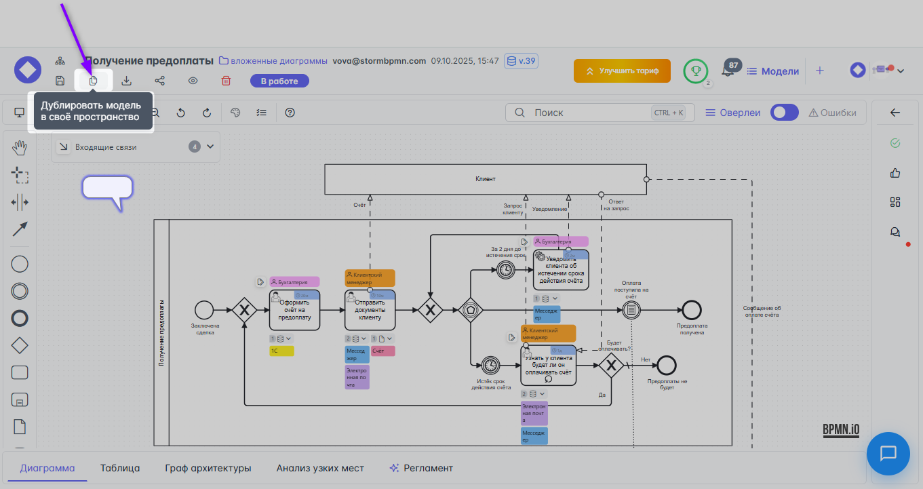Click the presentation monitor icon
923x489 pixels.
[x=20, y=113]
